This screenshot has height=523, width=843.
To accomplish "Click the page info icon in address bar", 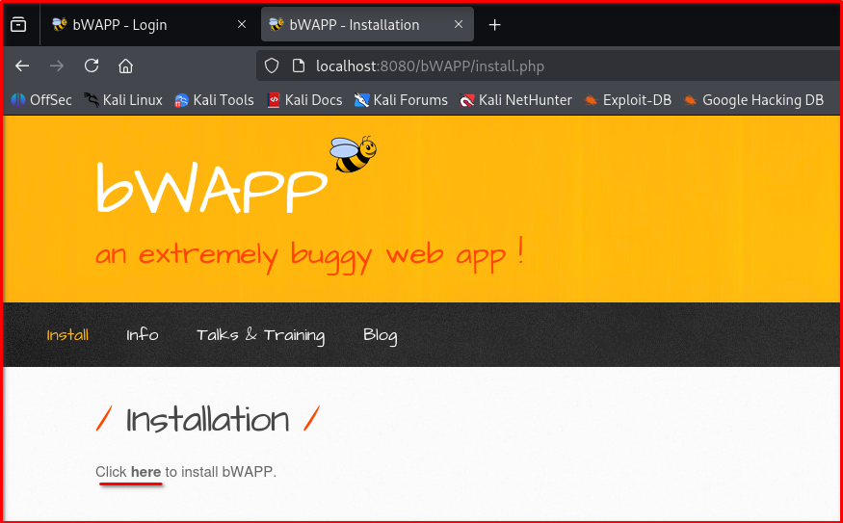I will click(x=299, y=66).
